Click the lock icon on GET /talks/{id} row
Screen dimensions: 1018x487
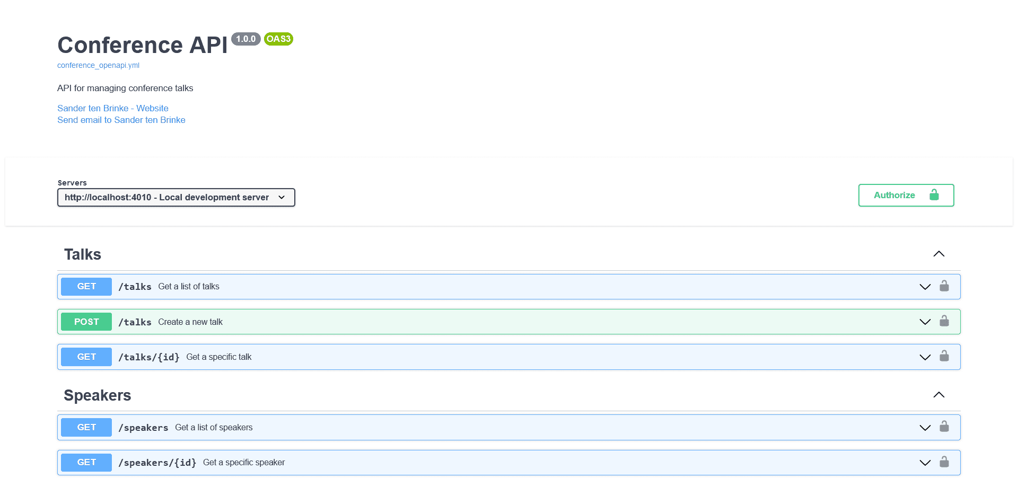pos(944,356)
